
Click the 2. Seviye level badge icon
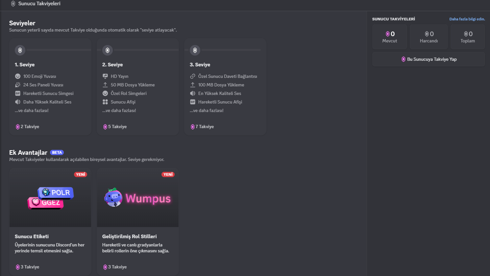tap(108, 50)
